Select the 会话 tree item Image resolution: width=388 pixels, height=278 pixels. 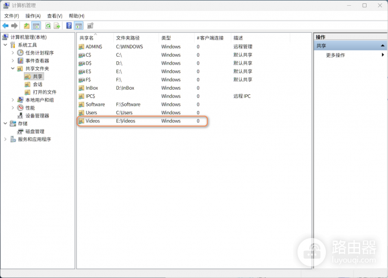pyautogui.click(x=38, y=84)
